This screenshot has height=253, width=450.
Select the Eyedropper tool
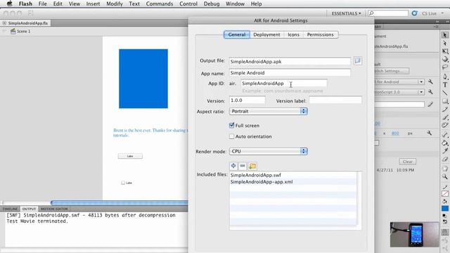[445, 151]
